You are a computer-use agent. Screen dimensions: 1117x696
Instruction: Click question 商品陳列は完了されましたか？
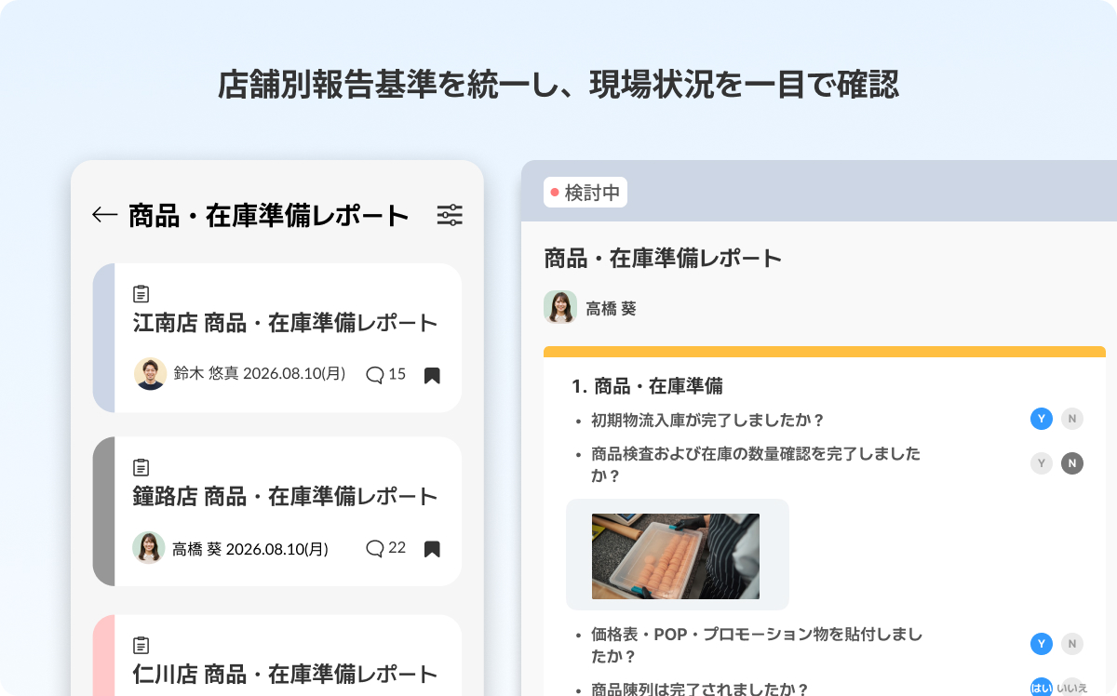[700, 689]
